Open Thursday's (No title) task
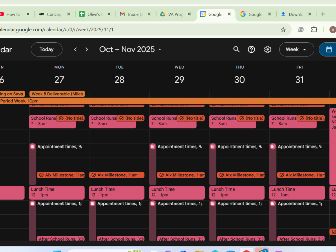 (x=251, y=118)
